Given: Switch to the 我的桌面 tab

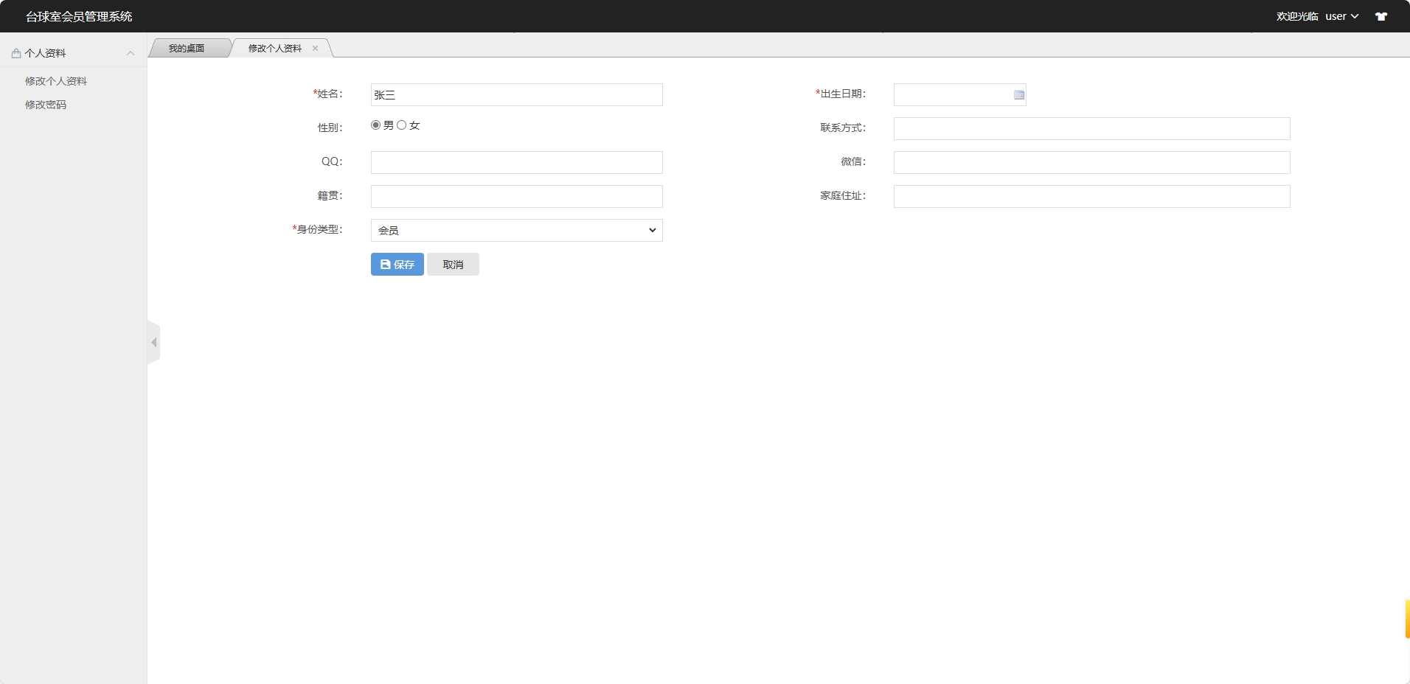Looking at the screenshot, I should click(x=187, y=49).
